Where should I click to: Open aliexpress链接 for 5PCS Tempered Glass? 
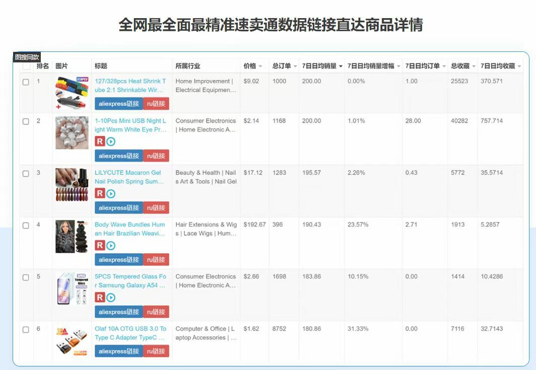[119, 312]
